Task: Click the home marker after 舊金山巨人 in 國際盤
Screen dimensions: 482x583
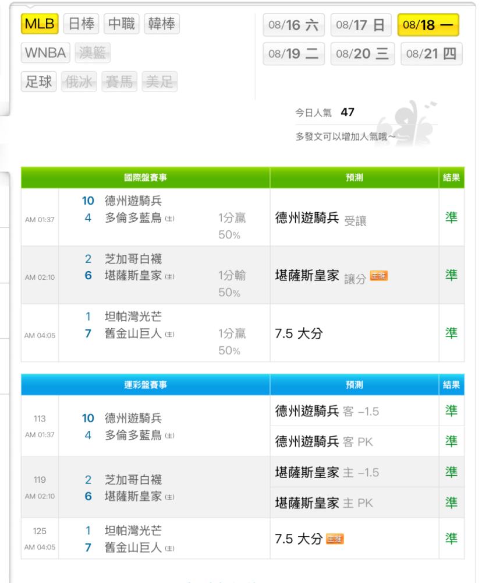Action: click(170, 334)
